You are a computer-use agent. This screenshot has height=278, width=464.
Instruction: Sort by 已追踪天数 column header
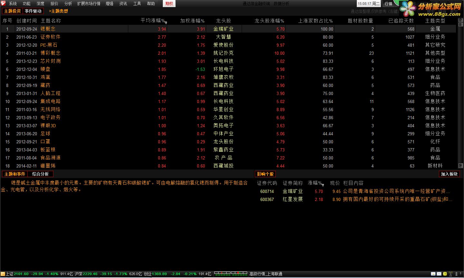(401, 21)
